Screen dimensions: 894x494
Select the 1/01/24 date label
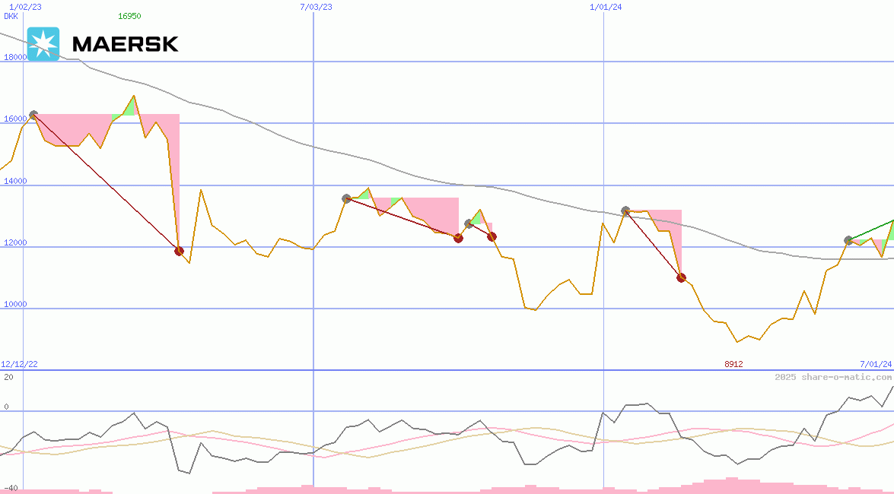606,6
